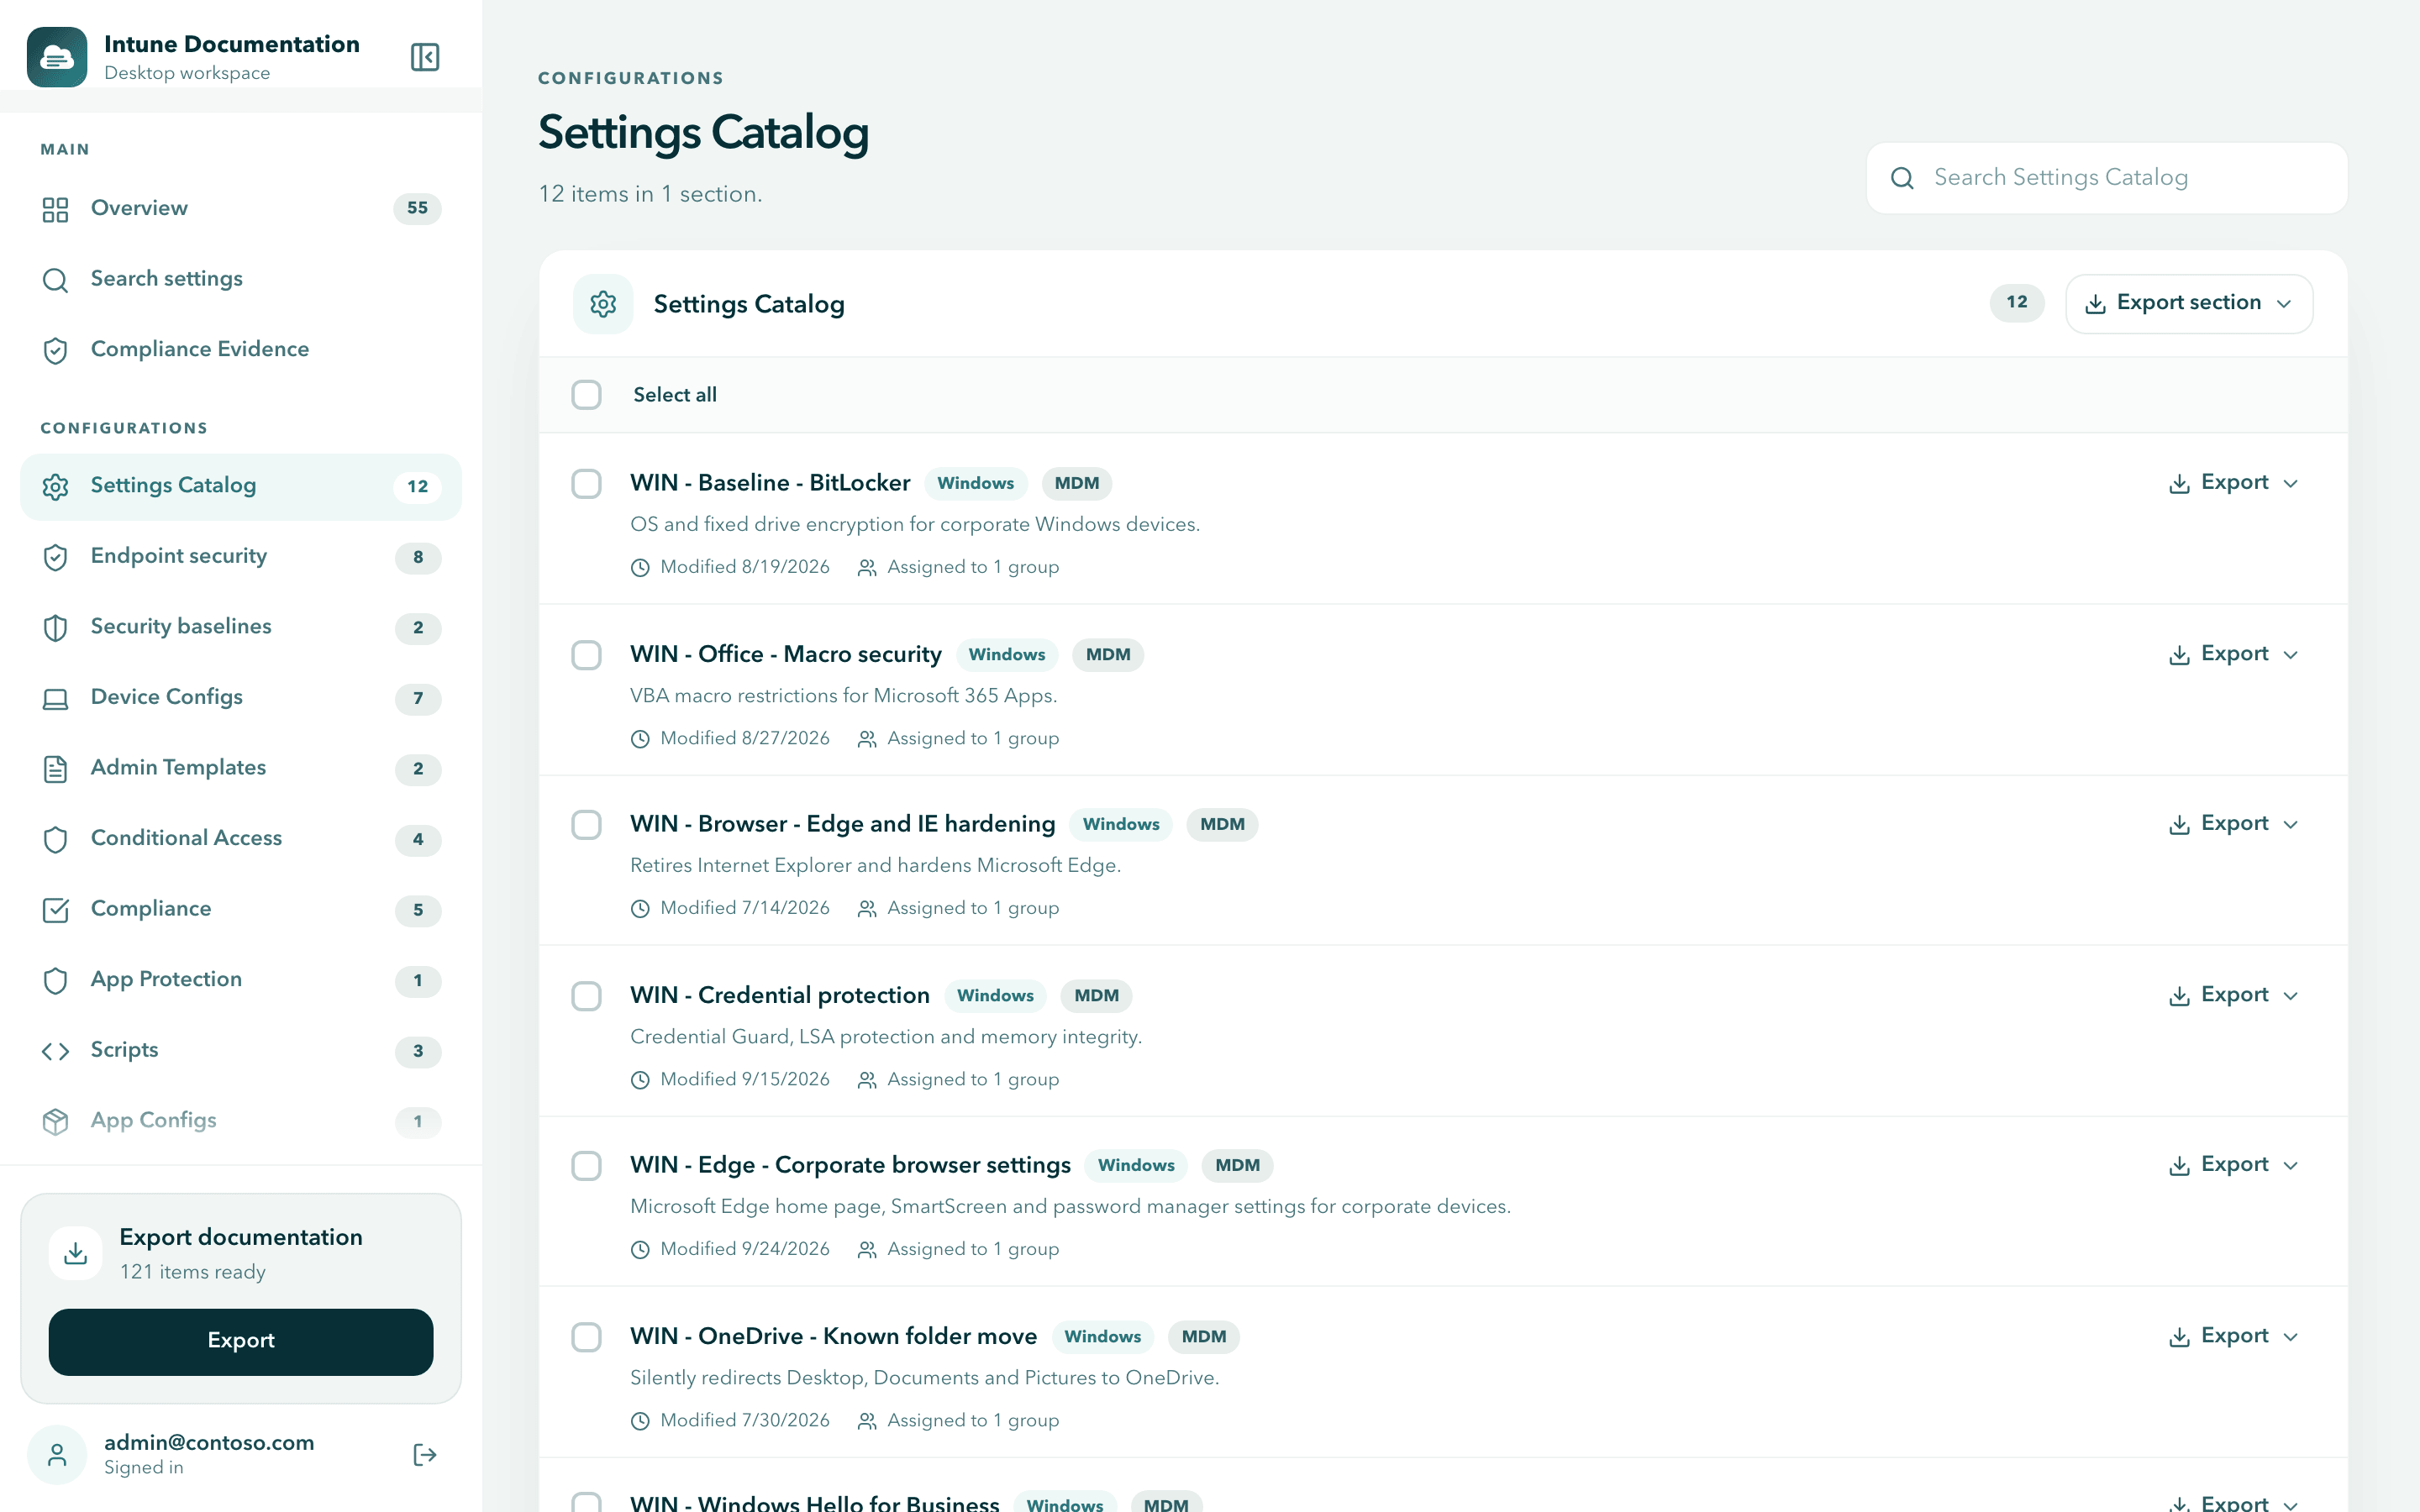Click the download icon in Export documentation card
Screen dimensions: 2420x1512
click(75, 1253)
